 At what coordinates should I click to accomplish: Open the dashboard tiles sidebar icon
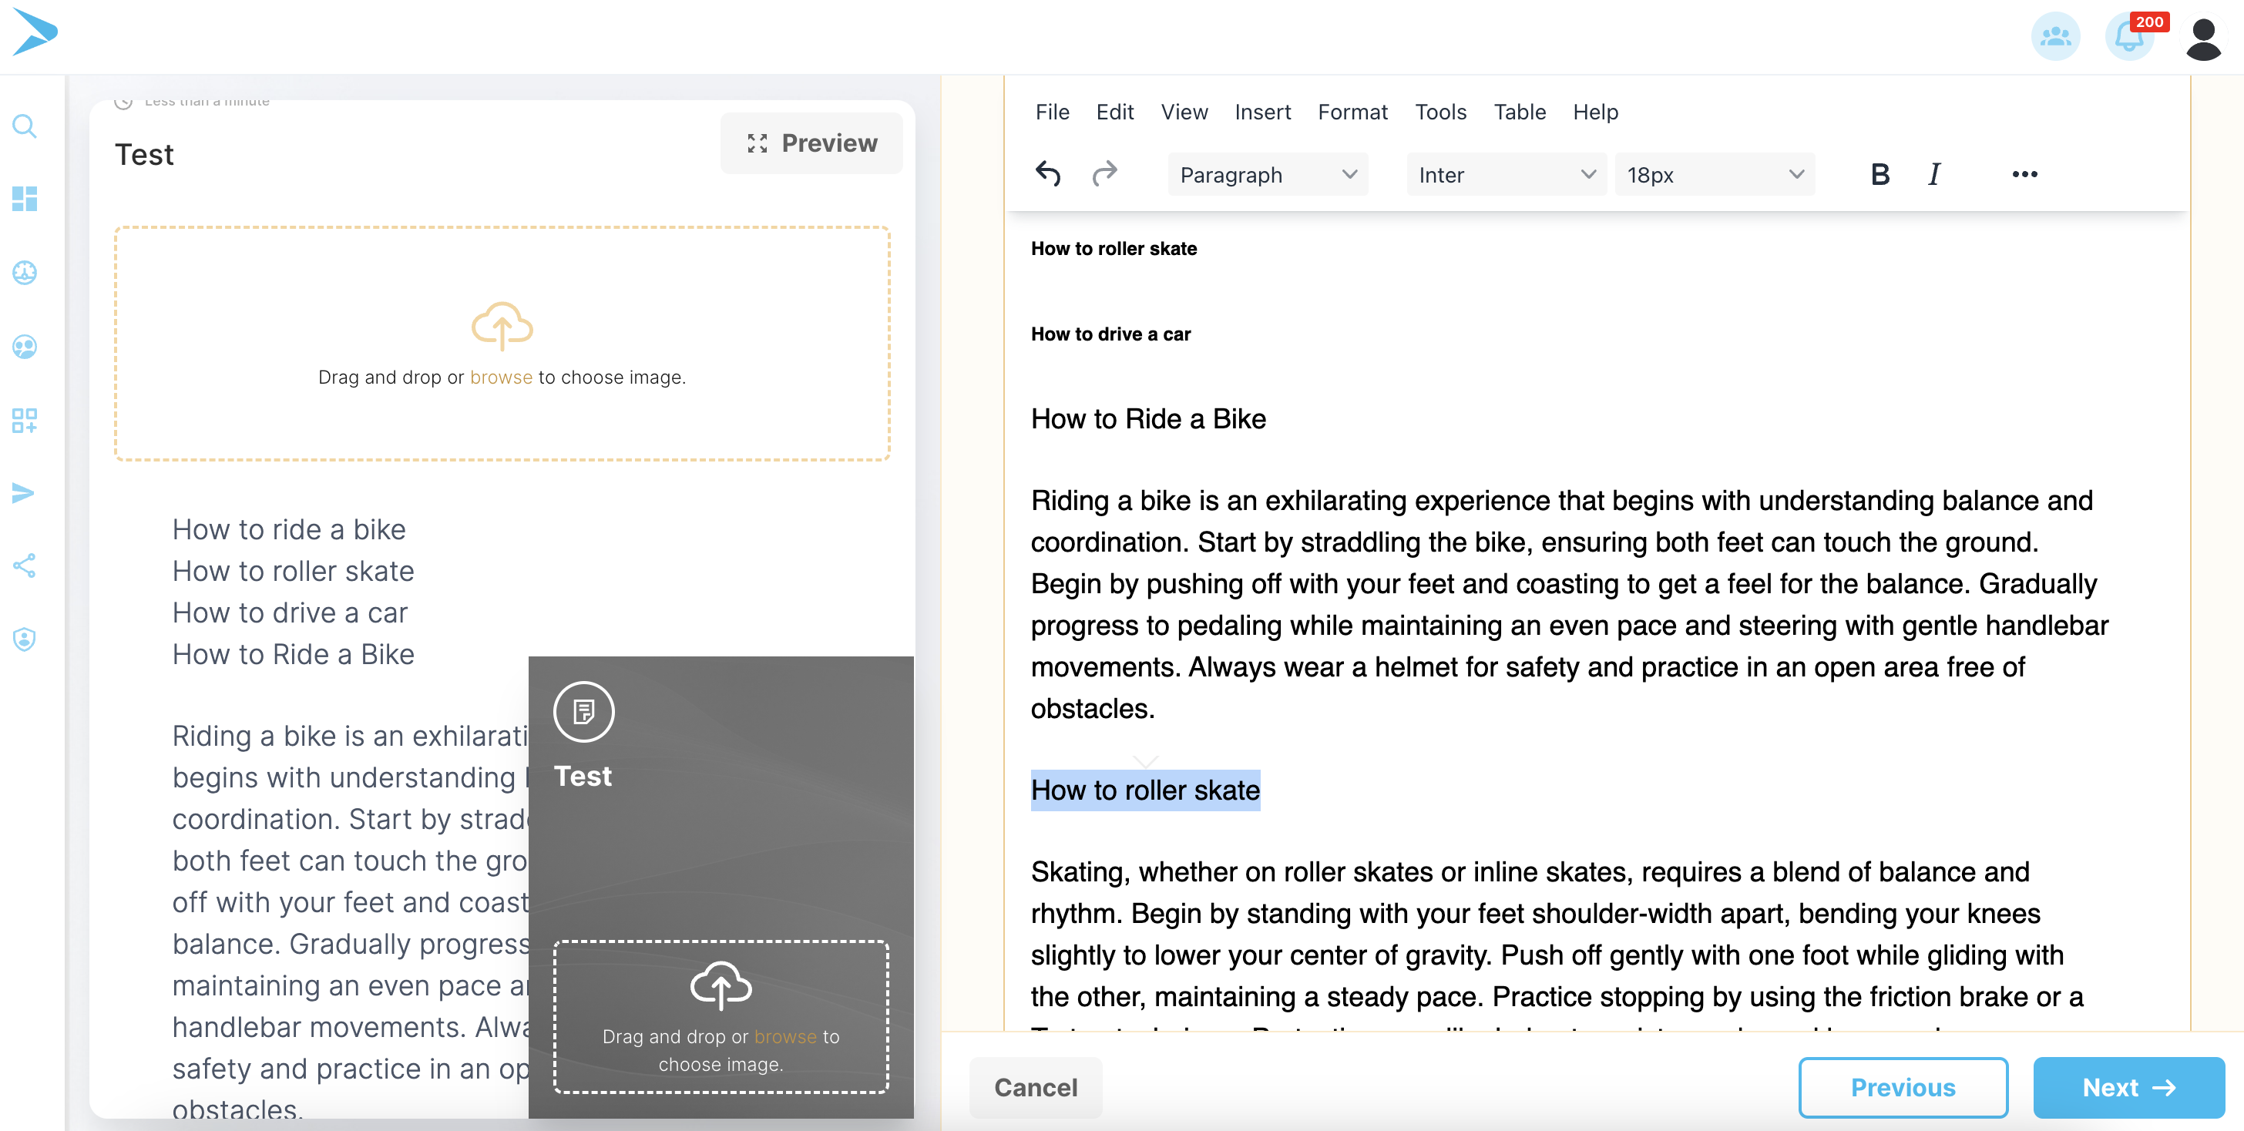point(25,199)
